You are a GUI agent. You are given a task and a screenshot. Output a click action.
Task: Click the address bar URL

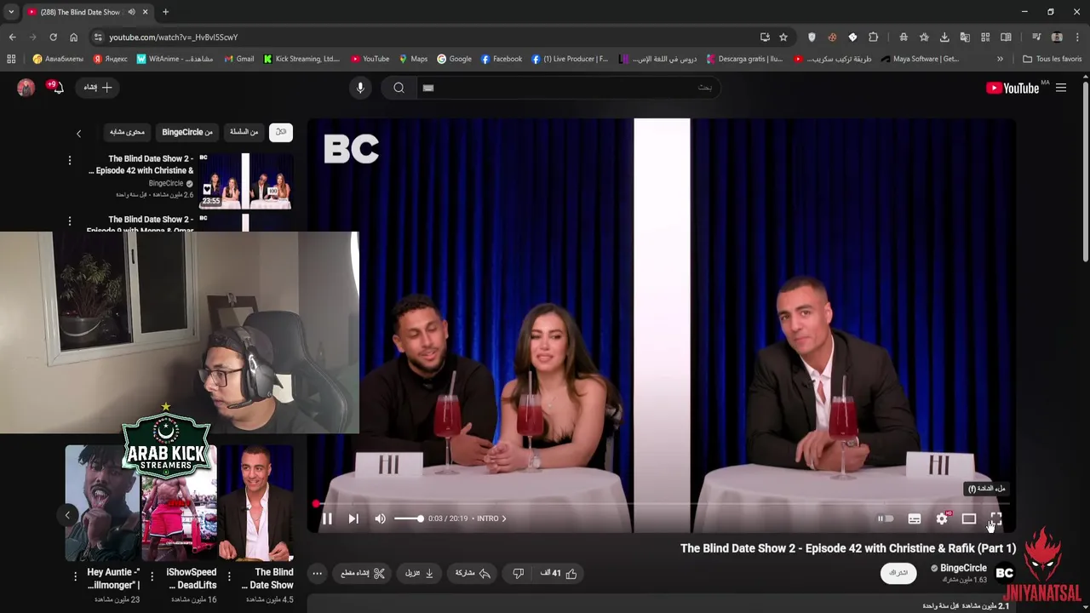pos(174,37)
